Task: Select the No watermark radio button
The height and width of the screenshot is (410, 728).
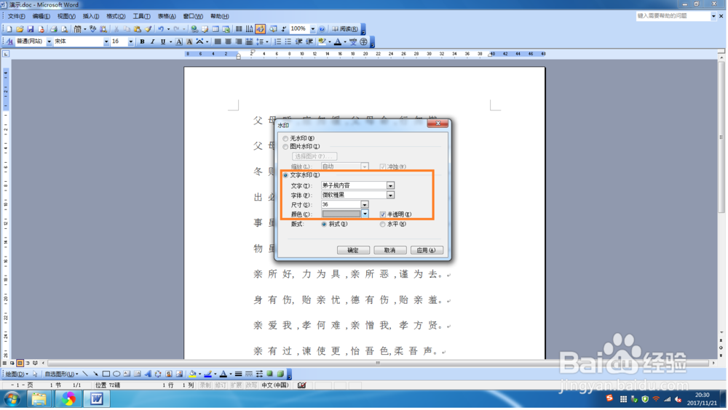Action: 285,139
